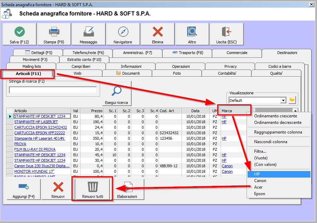
Task: Click the folder icon beside Visualizzazione
Action: (292, 100)
